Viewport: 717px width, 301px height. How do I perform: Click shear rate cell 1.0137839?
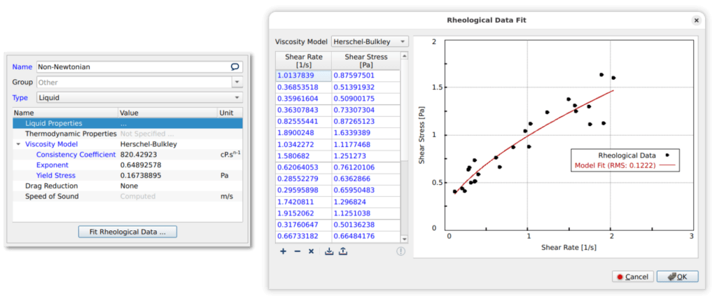(304, 76)
